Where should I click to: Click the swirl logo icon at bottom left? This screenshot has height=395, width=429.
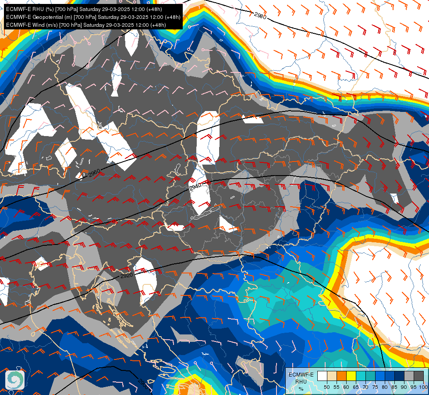tap(15, 380)
